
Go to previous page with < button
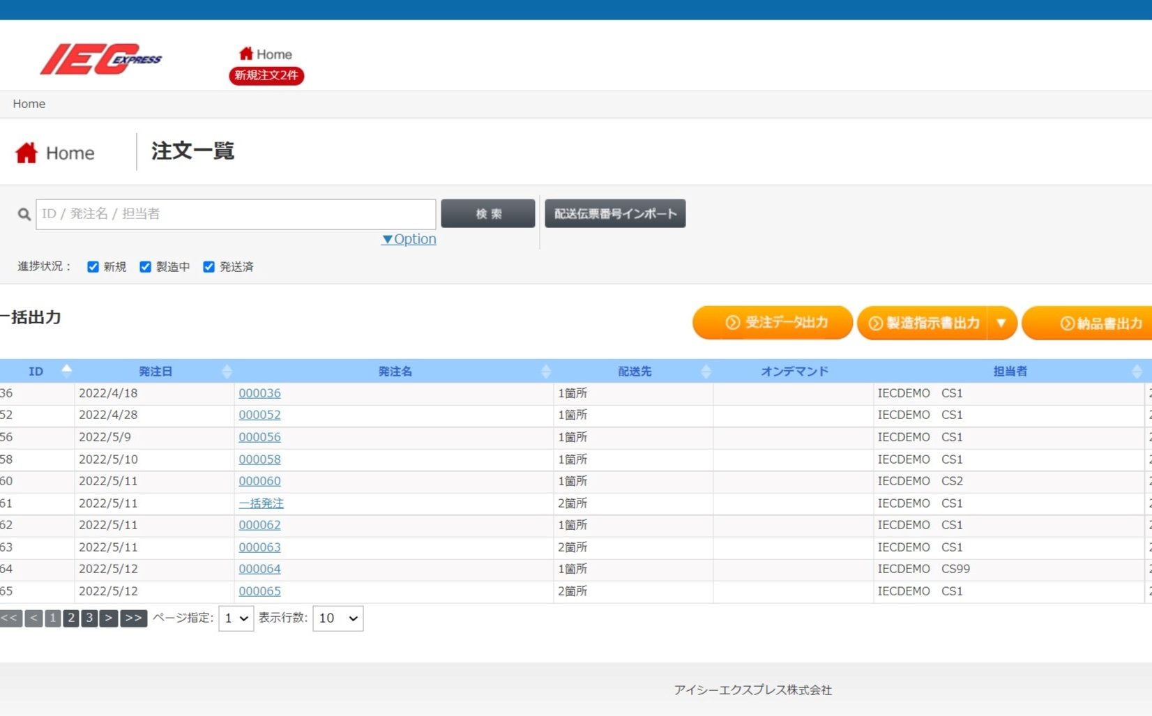[33, 618]
